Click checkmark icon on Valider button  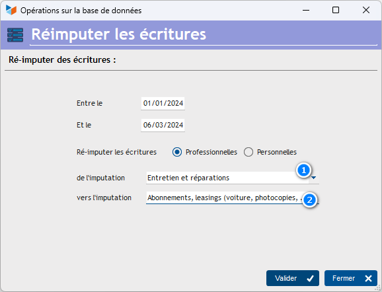coord(310,278)
